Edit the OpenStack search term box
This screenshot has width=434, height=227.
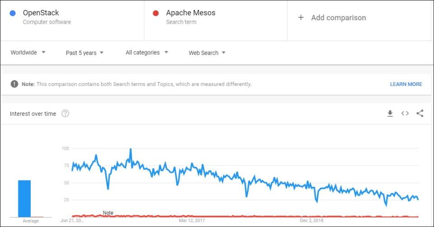coord(72,20)
